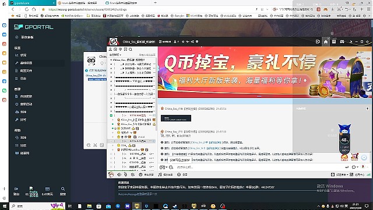This screenshot has width=373, height=210.
Task: Open the gamepad icon in voice app header
Action: tap(342, 41)
